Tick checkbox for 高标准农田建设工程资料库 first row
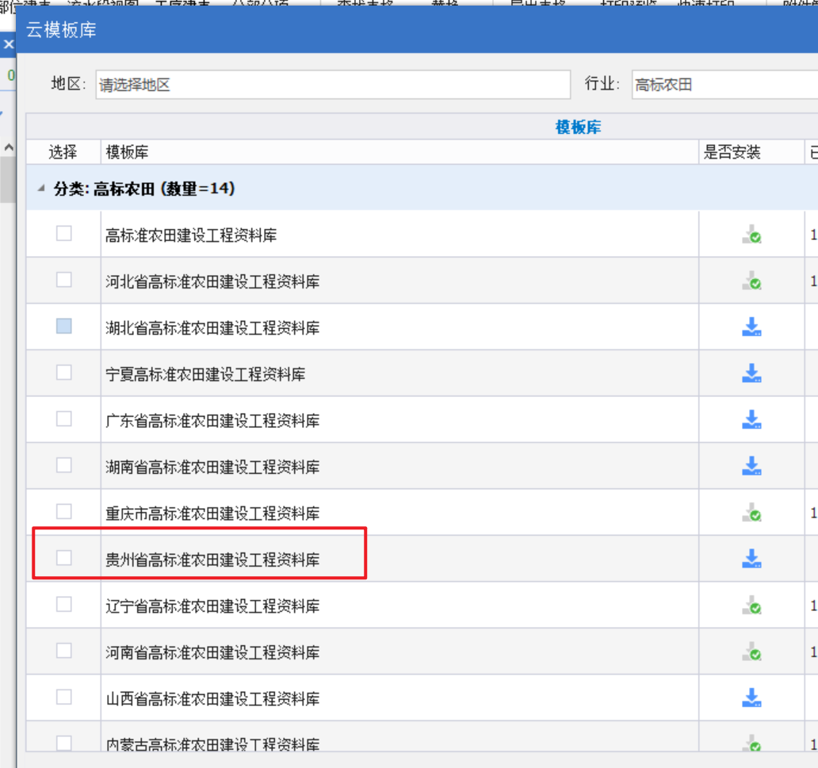The height and width of the screenshot is (768, 818). click(63, 233)
